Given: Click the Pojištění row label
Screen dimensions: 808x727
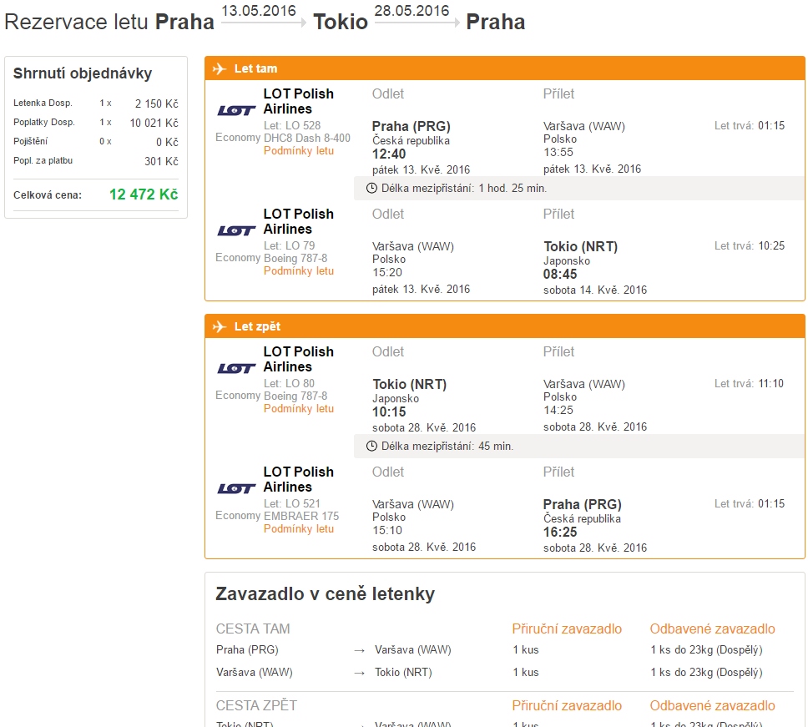Looking at the screenshot, I should click(30, 141).
